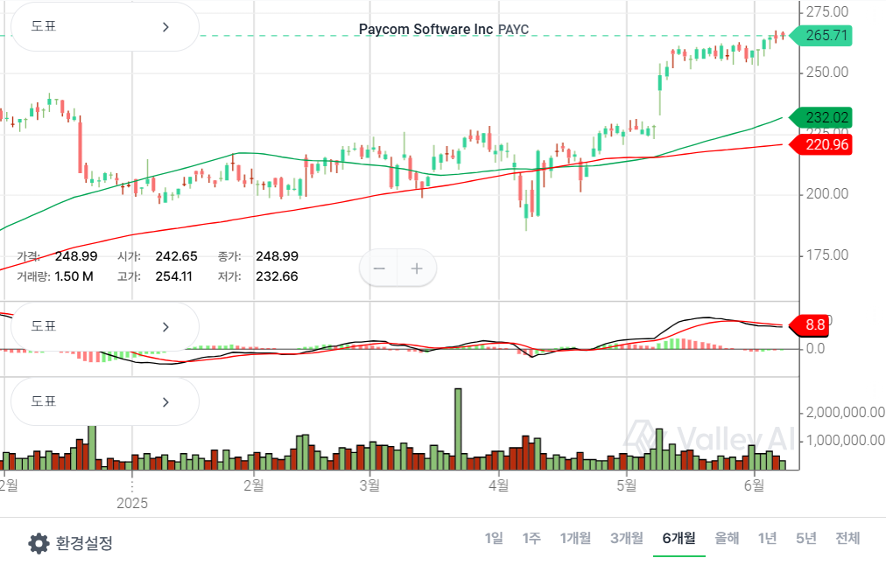Click the 시가 value 242.65
The image size is (886, 565).
click(176, 256)
